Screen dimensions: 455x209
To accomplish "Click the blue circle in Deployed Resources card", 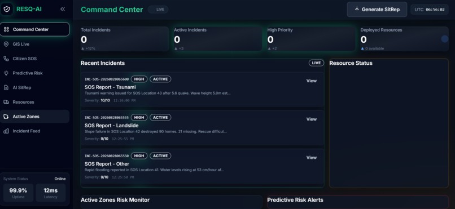I will [x=444, y=39].
